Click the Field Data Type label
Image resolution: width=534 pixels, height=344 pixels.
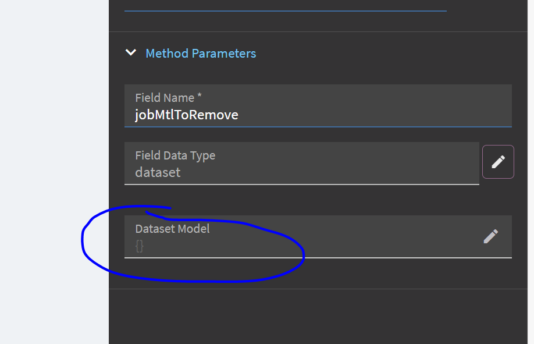click(x=175, y=155)
